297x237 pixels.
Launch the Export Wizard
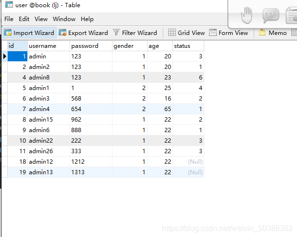coord(83,33)
